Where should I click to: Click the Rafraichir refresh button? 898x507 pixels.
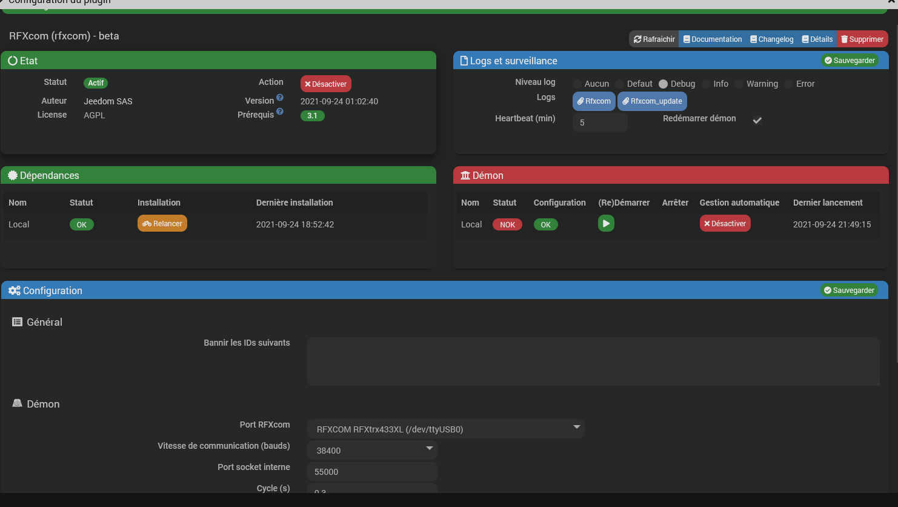654,39
